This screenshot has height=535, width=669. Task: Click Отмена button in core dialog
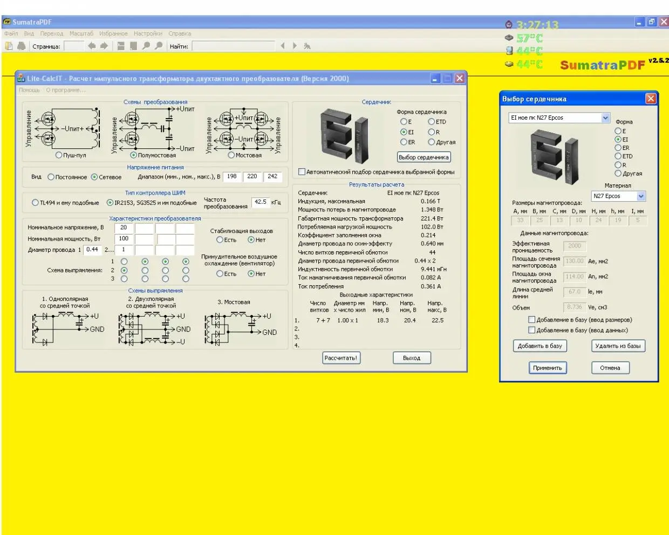click(x=610, y=368)
